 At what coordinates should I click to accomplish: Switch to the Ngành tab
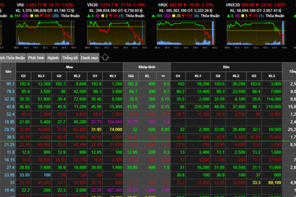[53, 58]
